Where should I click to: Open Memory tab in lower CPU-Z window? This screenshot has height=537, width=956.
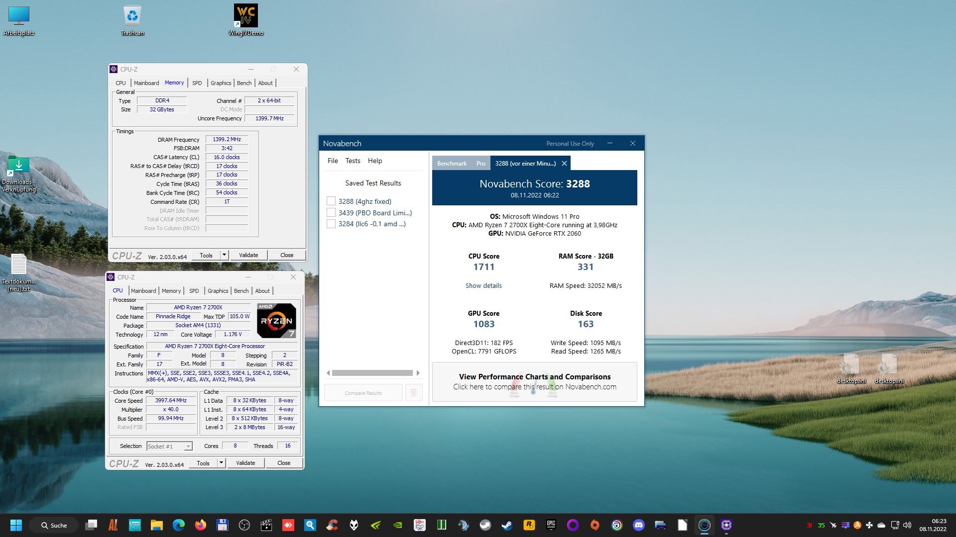click(x=171, y=291)
